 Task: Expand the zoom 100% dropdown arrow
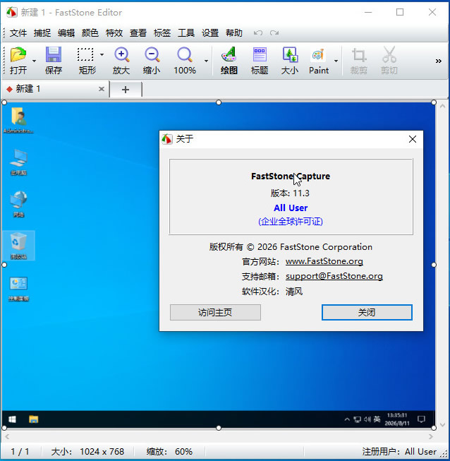click(x=206, y=61)
